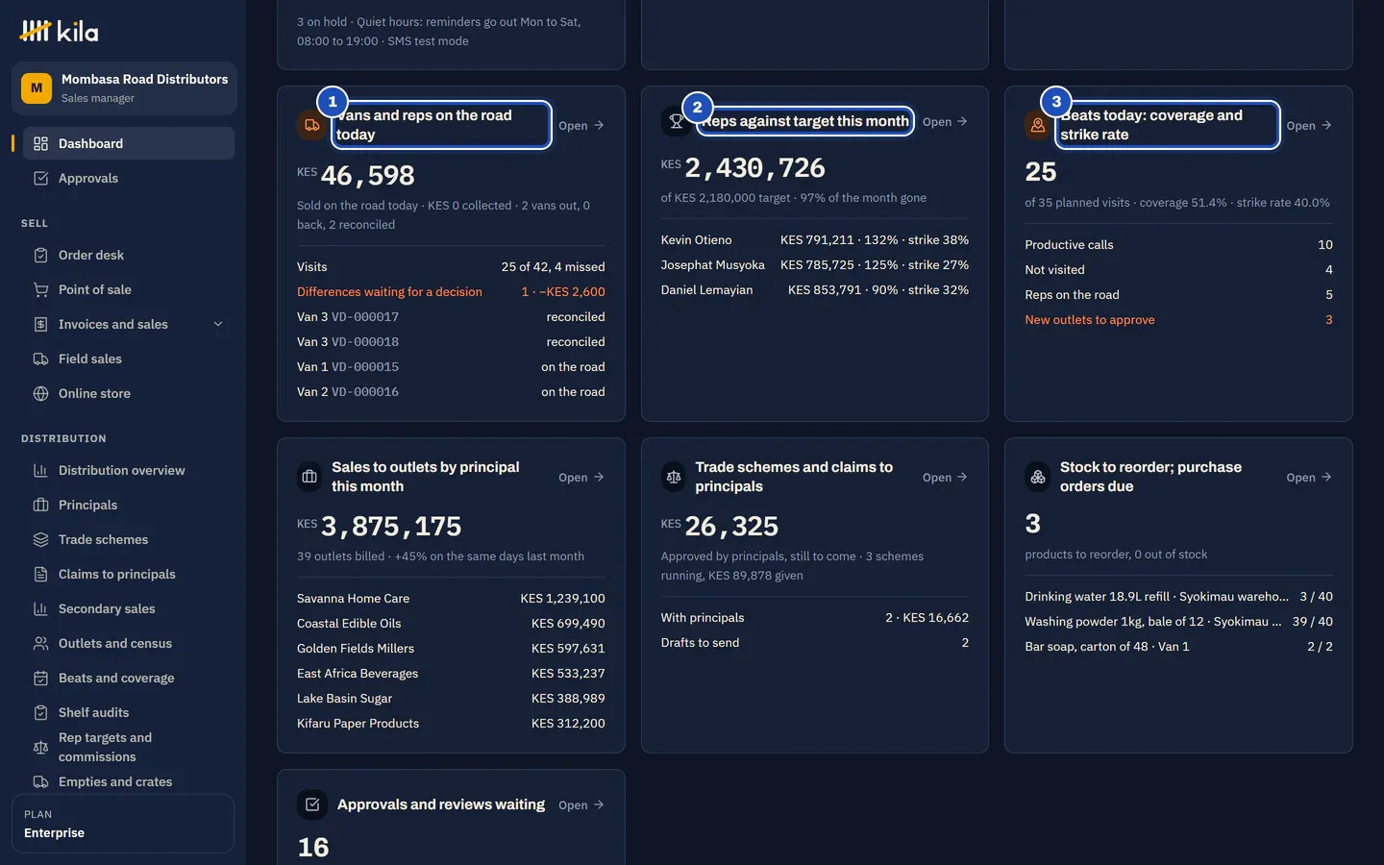Click the Outlets and census people icon
Screen dimensions: 1384x865
[x=40, y=643]
